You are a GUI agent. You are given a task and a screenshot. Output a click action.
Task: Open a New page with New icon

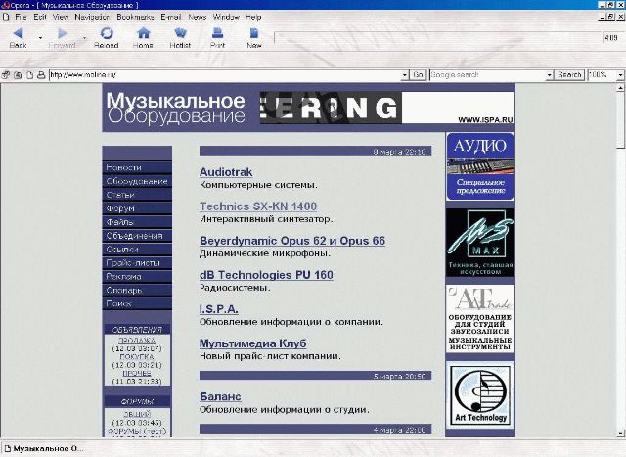point(254,33)
